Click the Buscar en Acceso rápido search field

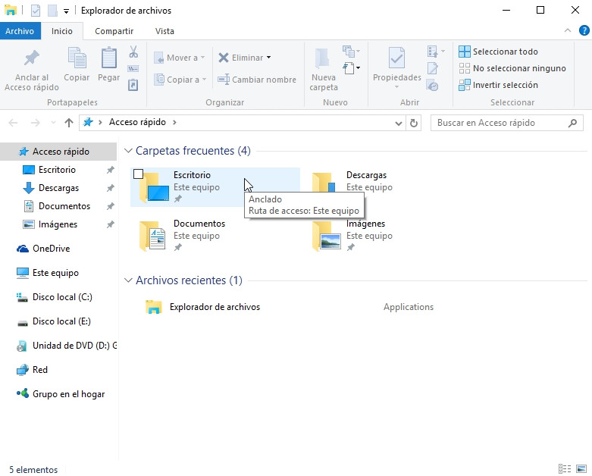500,123
